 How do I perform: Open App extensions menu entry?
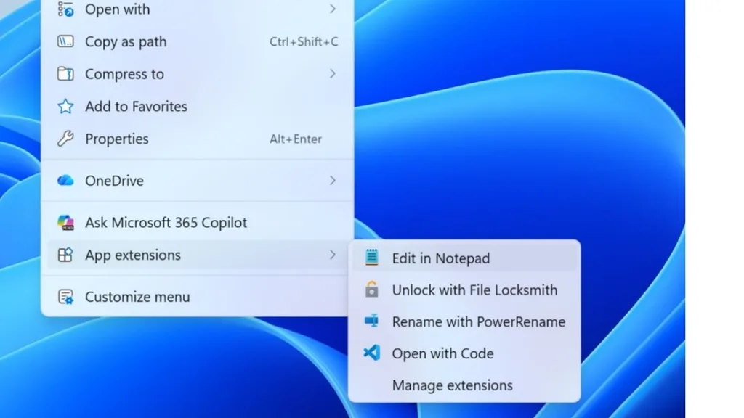[x=197, y=255]
